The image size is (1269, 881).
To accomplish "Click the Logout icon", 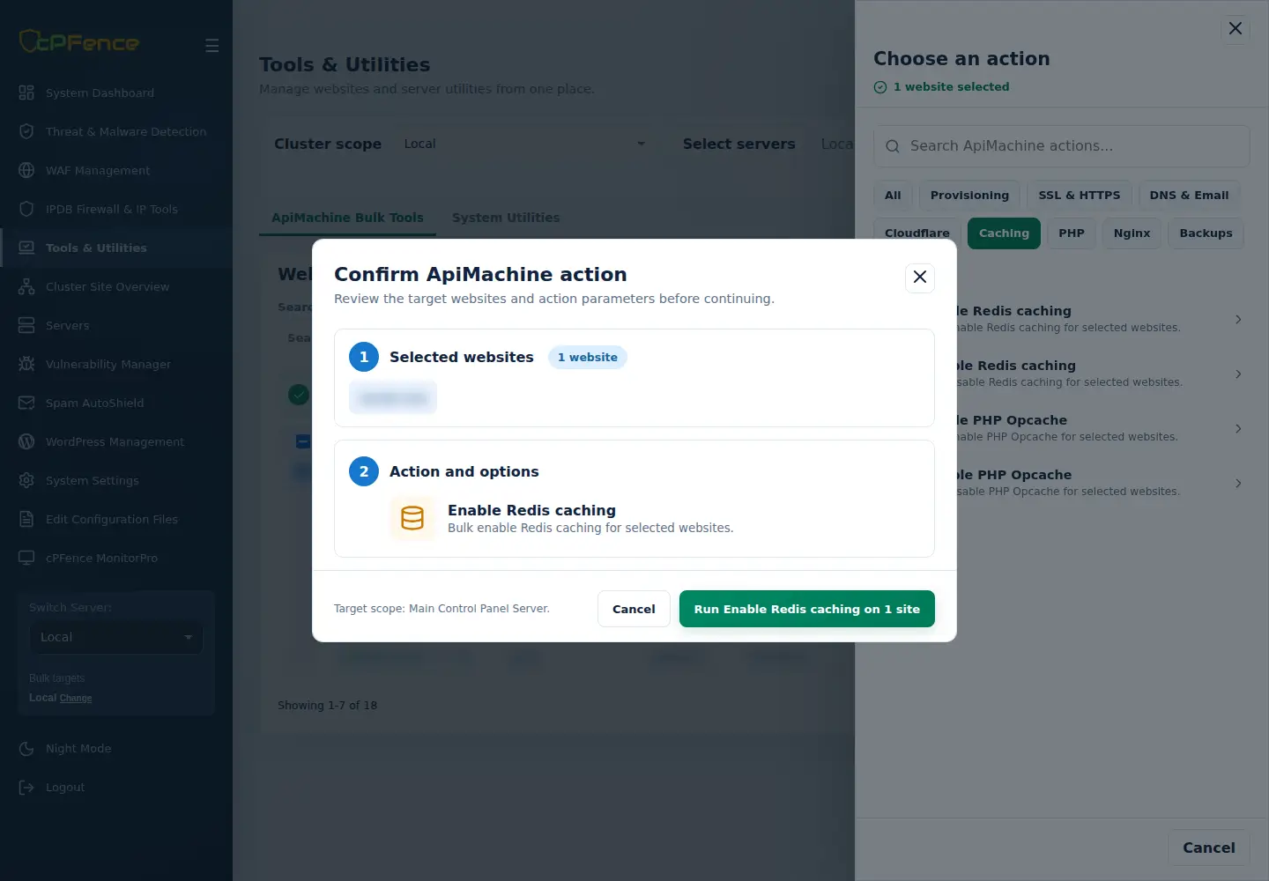I will (26, 787).
